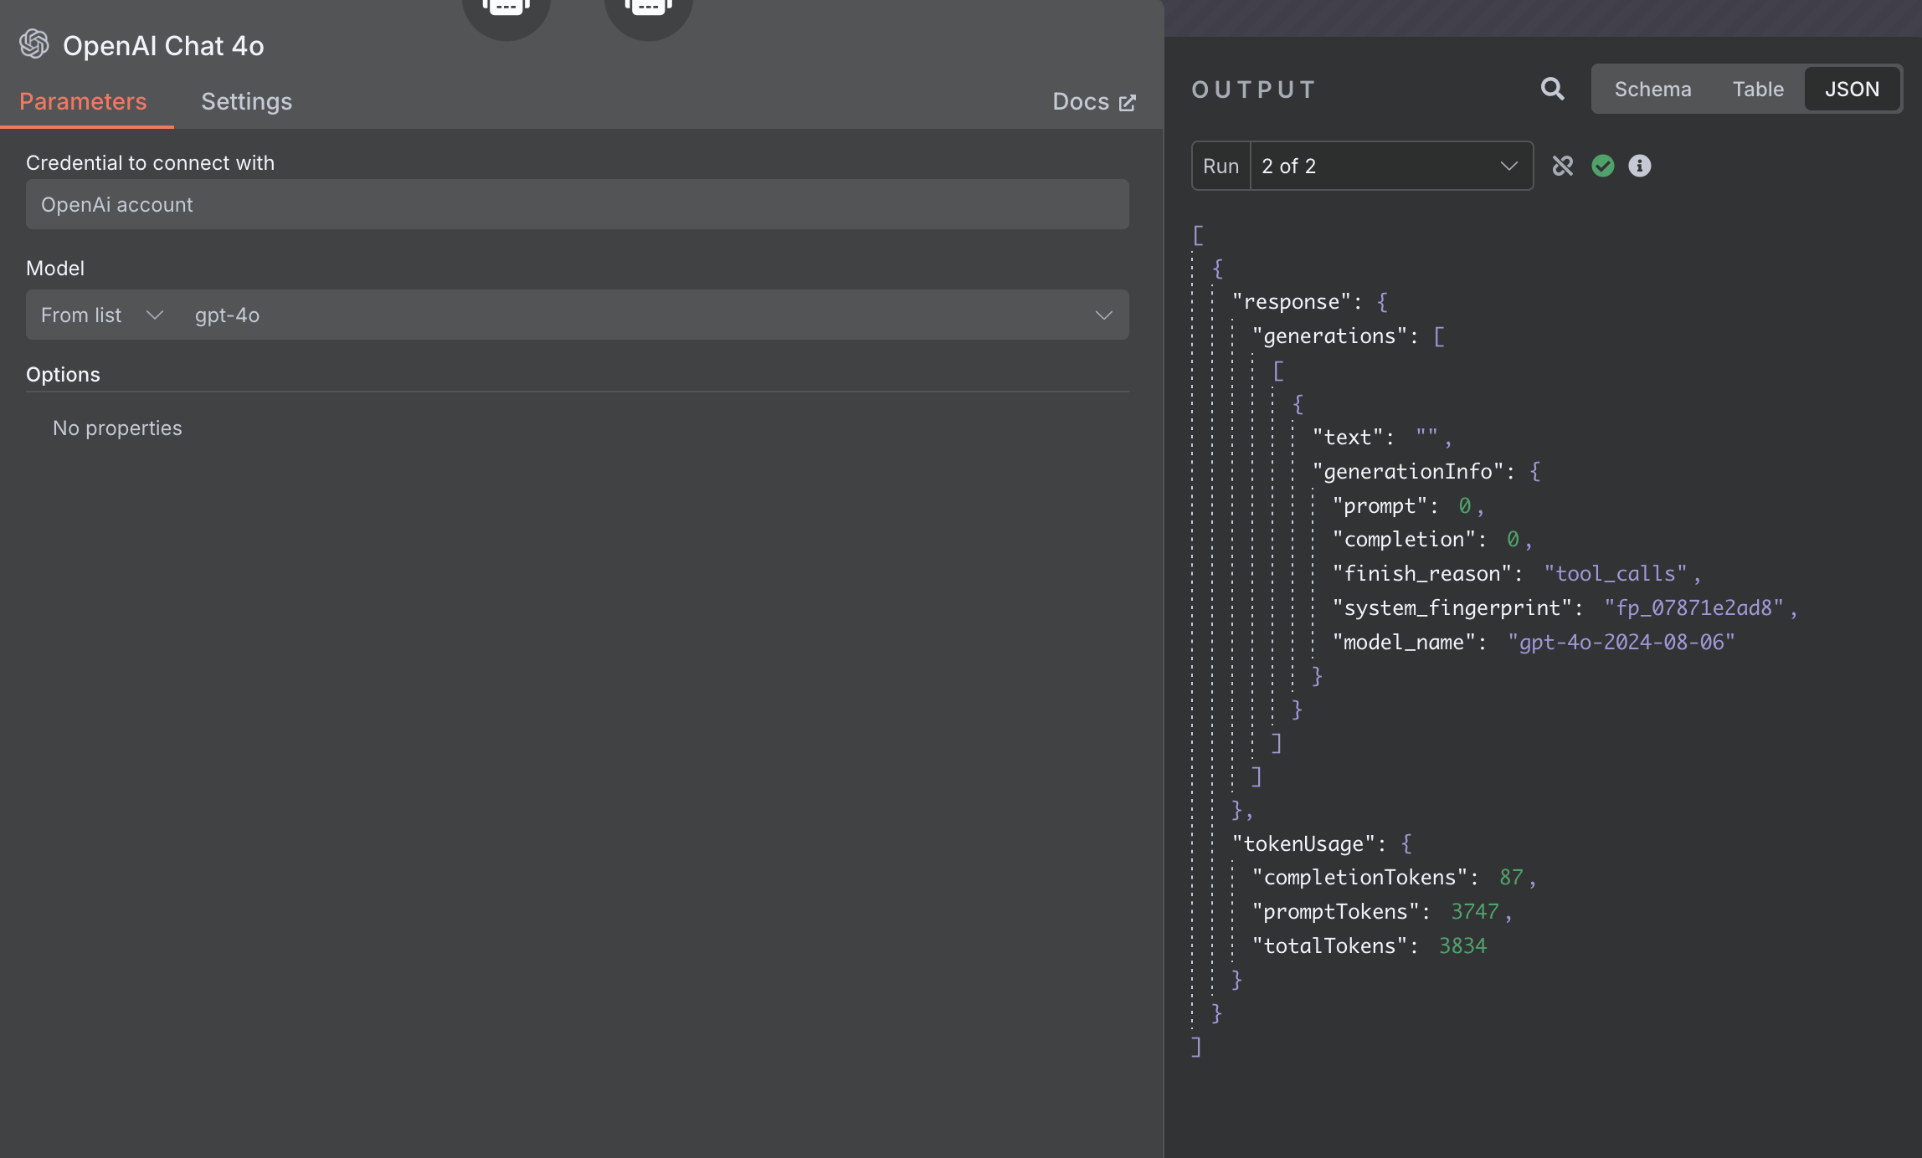Click the OpenAI Chat 4o node title
This screenshot has width=1922, height=1158.
click(x=163, y=46)
